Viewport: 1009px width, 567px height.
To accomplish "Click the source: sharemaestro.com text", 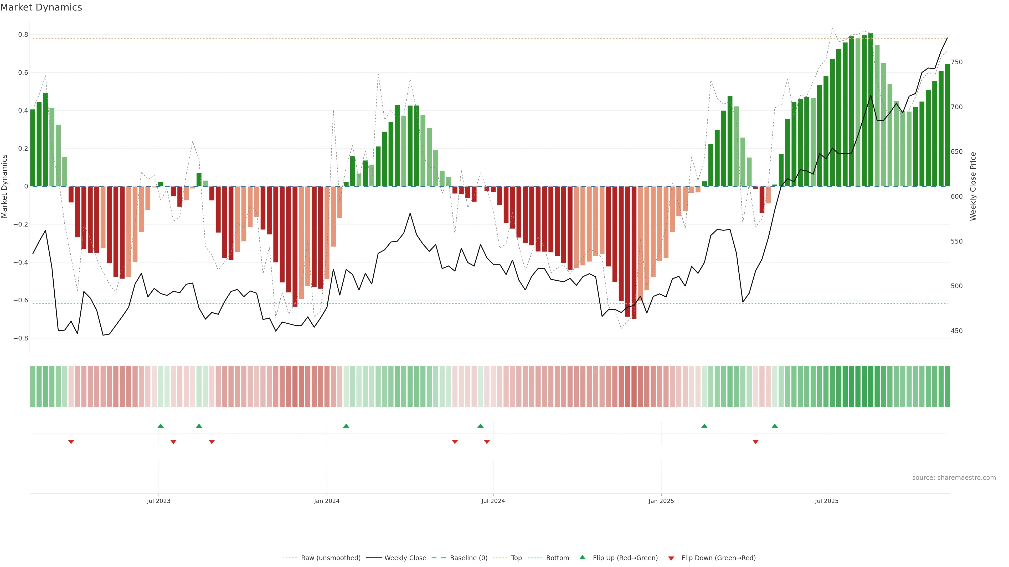I will [x=954, y=478].
